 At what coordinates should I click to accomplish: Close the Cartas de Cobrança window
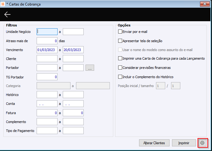click(x=205, y=4)
